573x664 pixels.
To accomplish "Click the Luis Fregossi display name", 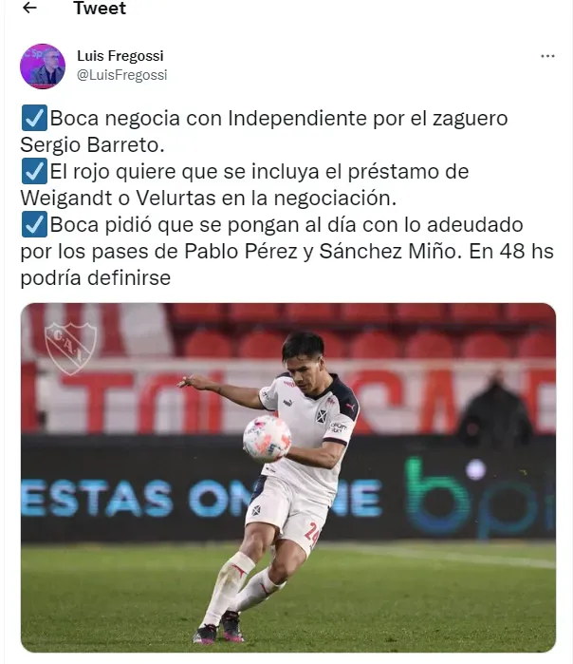I will (120, 55).
